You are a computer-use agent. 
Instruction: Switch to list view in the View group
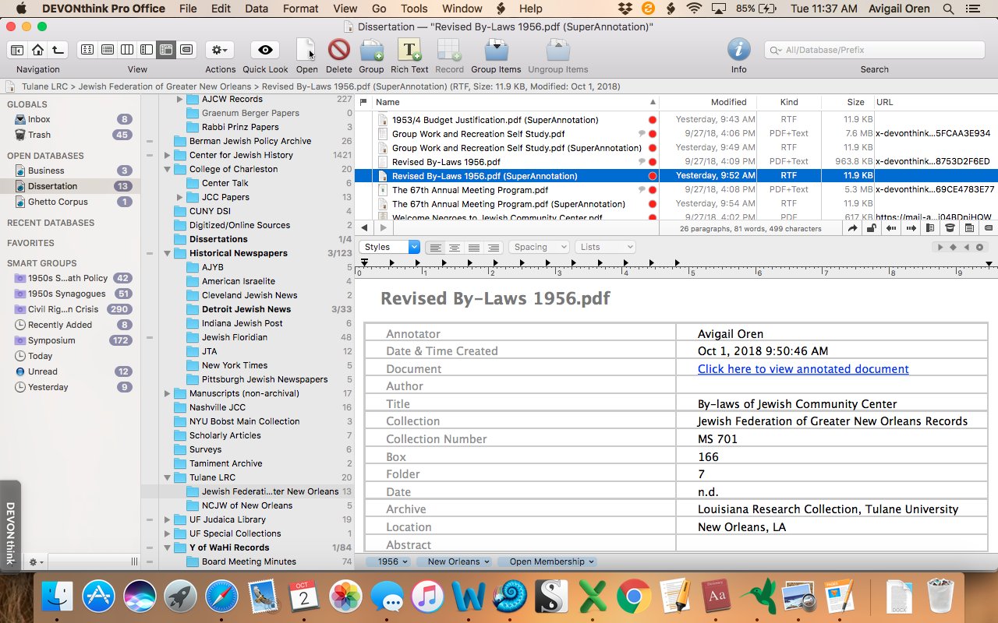tap(108, 50)
